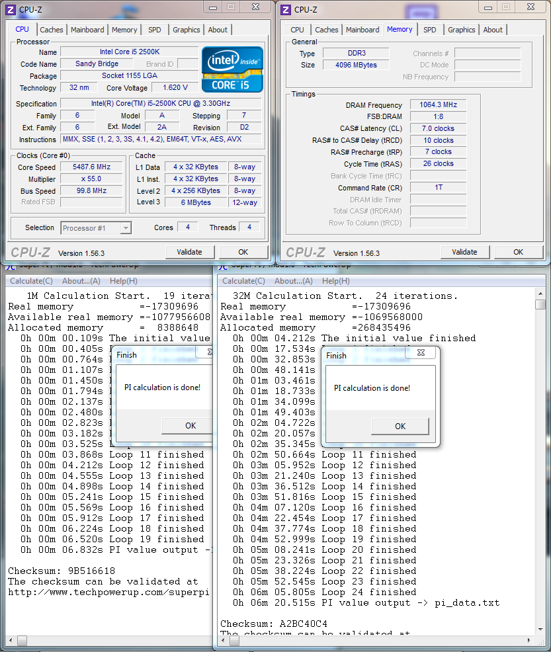
Task: Click the bus speed value "99.8 MHz"
Action: 91,191
